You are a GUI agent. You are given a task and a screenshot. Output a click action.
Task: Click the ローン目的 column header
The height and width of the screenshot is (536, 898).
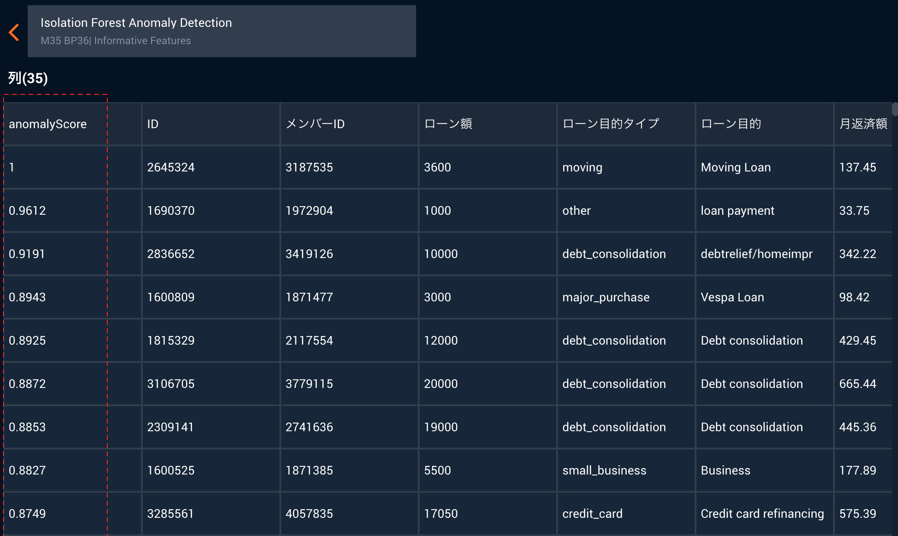(730, 124)
